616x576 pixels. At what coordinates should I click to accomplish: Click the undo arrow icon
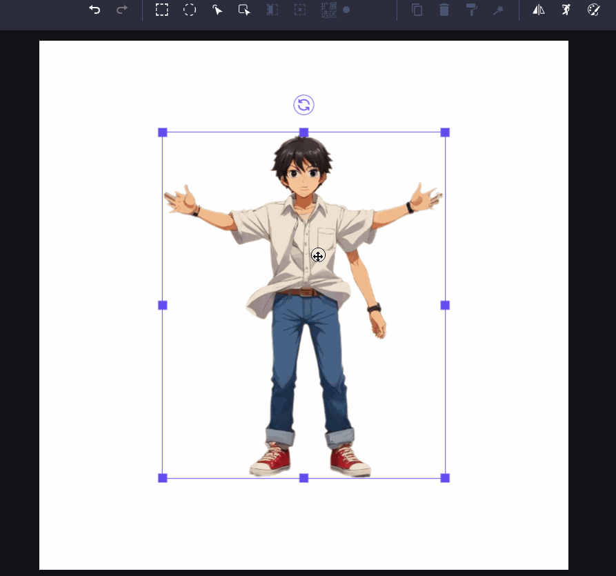(95, 10)
